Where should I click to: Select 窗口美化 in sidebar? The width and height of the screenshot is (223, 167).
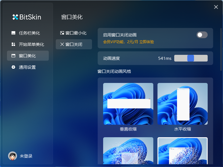[28, 56]
